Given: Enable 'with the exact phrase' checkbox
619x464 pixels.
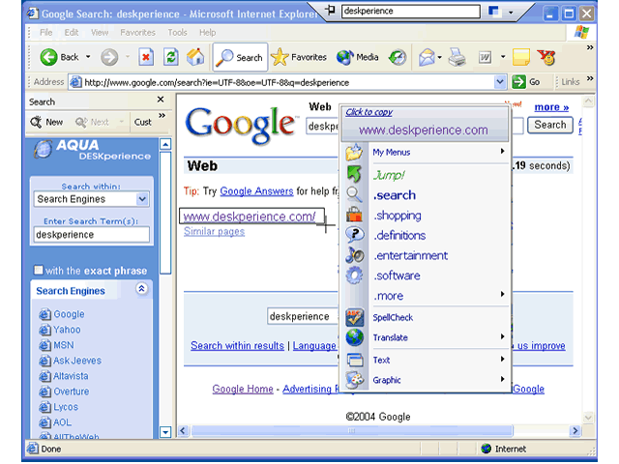Looking at the screenshot, I should pyautogui.click(x=39, y=270).
